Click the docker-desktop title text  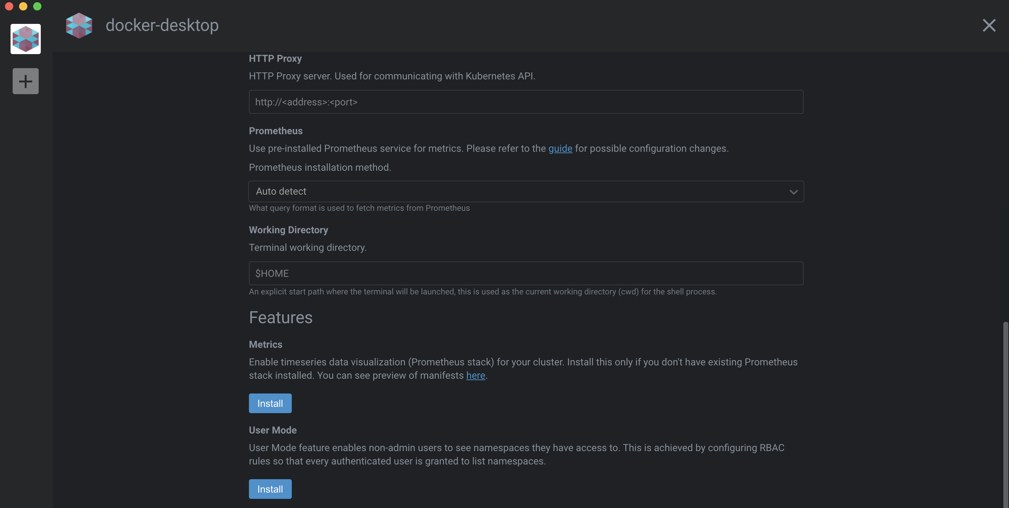(162, 25)
